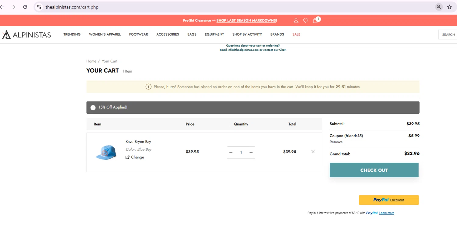Click the blue hat product thumbnail

[x=106, y=152]
